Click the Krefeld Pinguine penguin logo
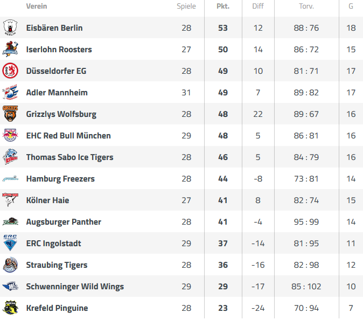The image size is (363, 320). click(10, 308)
